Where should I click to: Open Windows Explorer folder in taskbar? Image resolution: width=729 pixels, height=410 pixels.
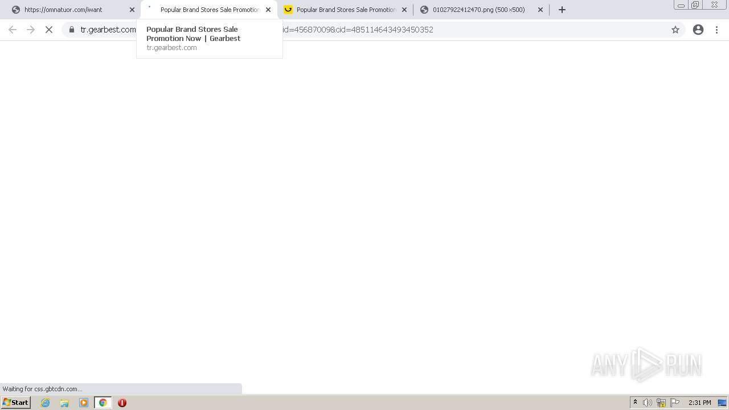64,403
